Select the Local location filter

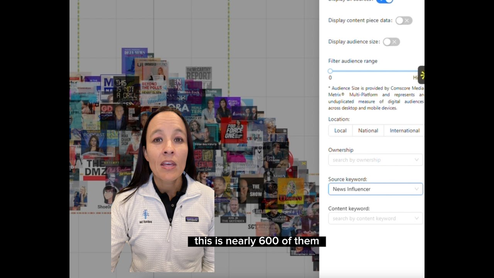(x=340, y=131)
